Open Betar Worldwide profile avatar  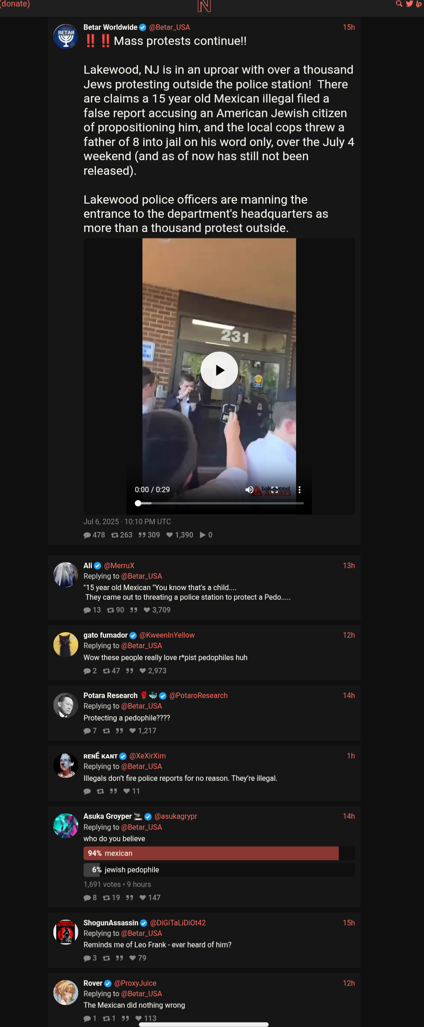click(66, 37)
